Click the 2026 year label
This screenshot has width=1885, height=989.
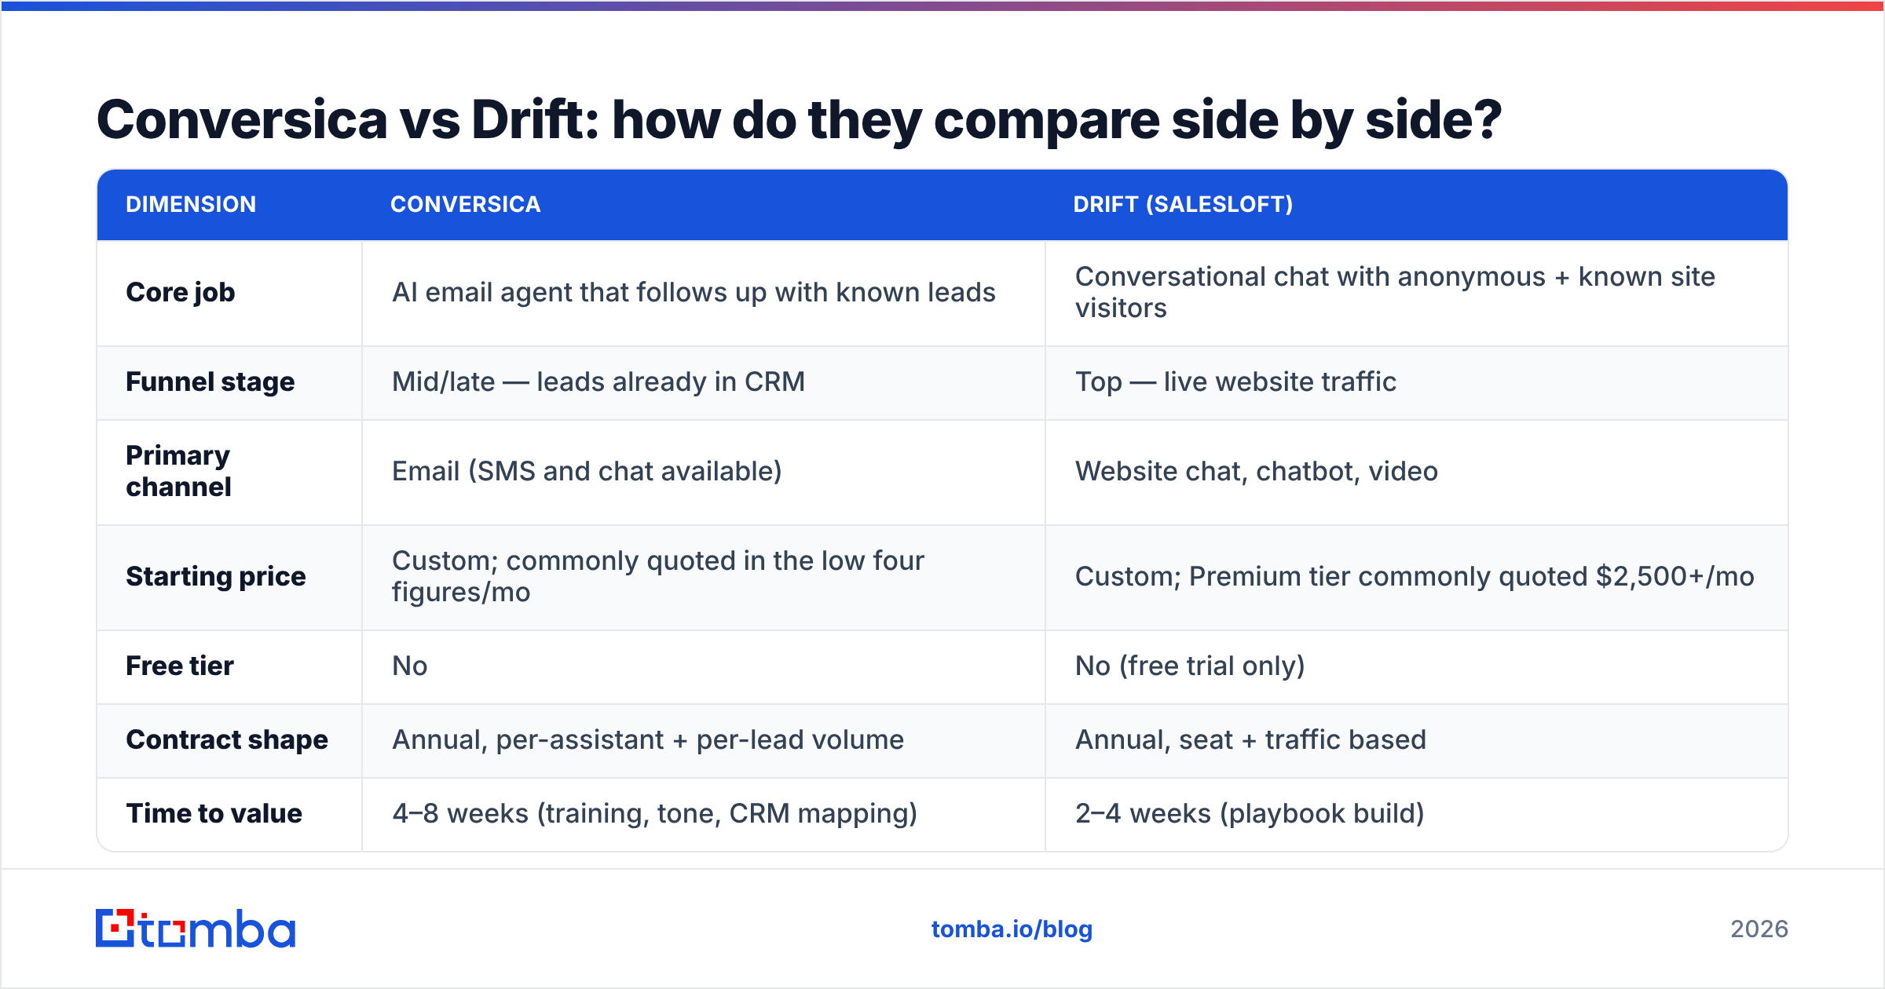[x=1759, y=929]
